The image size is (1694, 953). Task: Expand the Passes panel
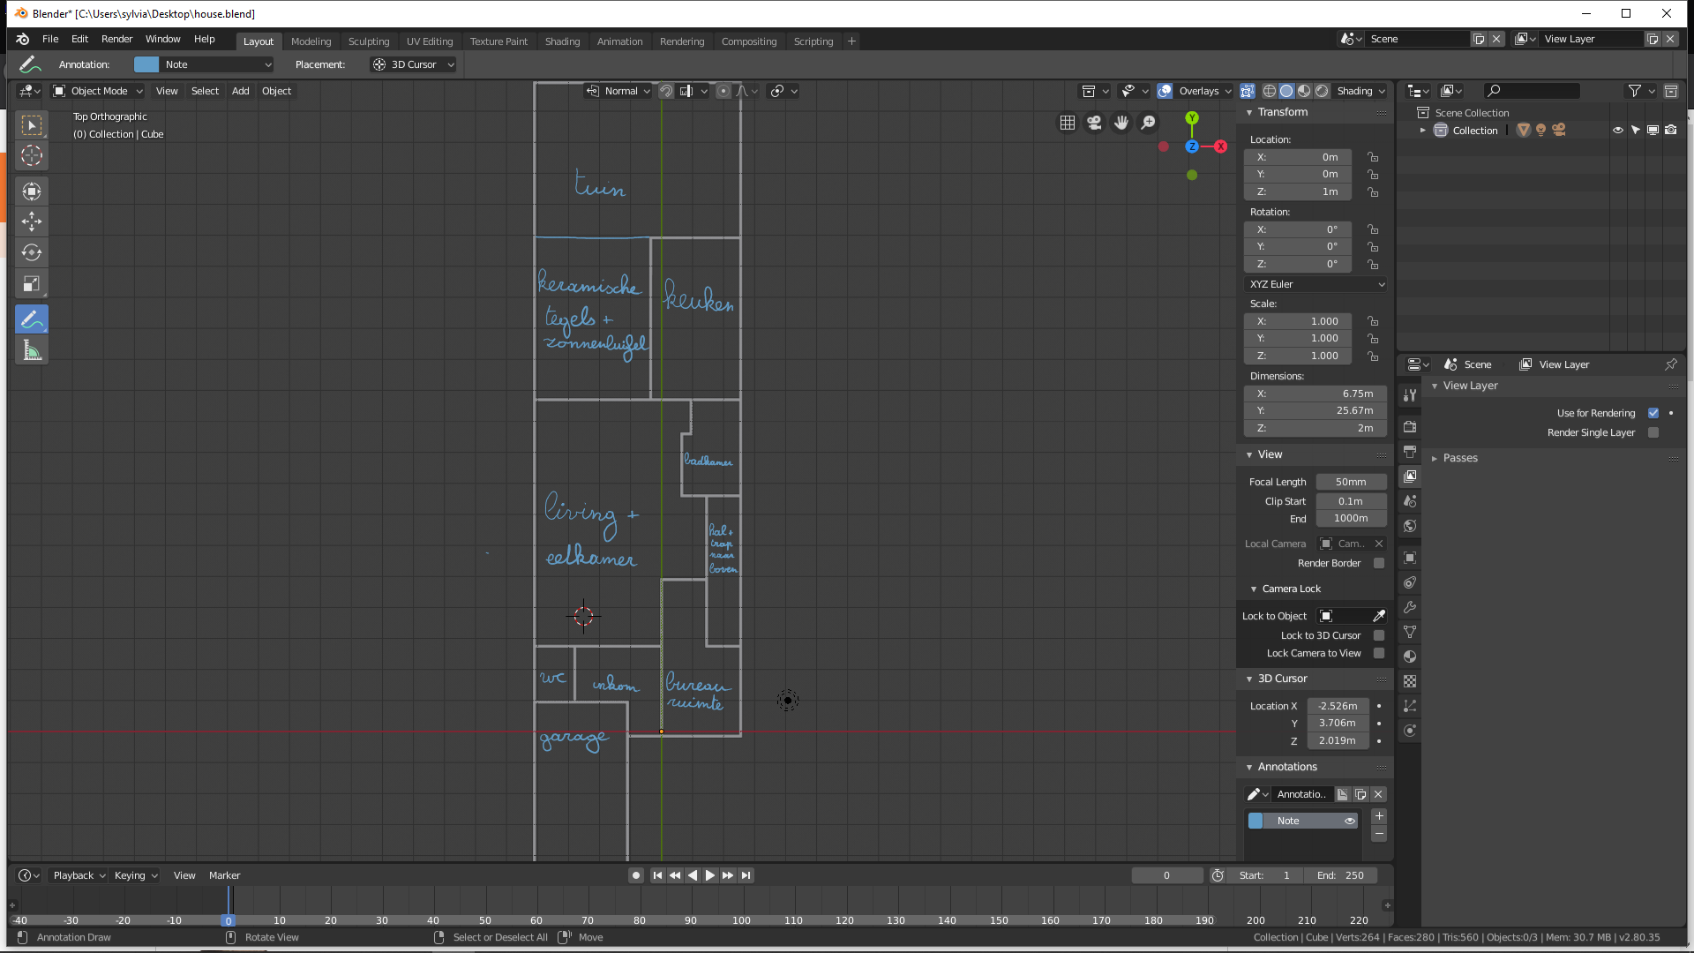pos(1460,458)
